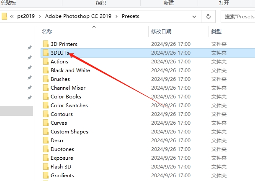This screenshot has width=255, height=181.
Task: Click the refresh button in address bar
Action: click(x=209, y=16)
